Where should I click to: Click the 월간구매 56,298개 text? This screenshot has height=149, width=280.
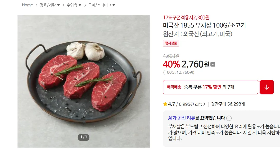pos(228,104)
